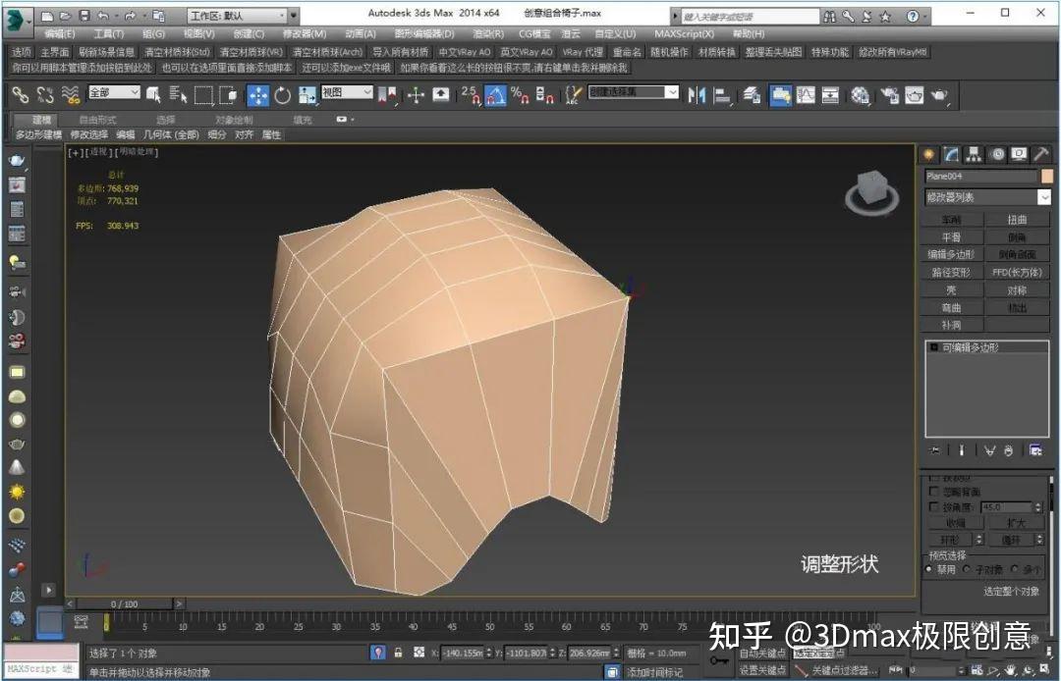Apply the FFD(长方体) modifier
The width and height of the screenshot is (1061, 681).
click(x=1017, y=272)
